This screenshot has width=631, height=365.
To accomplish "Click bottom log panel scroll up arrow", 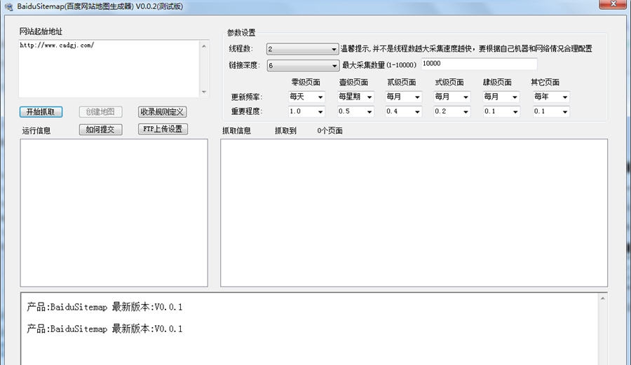I will (x=602, y=298).
